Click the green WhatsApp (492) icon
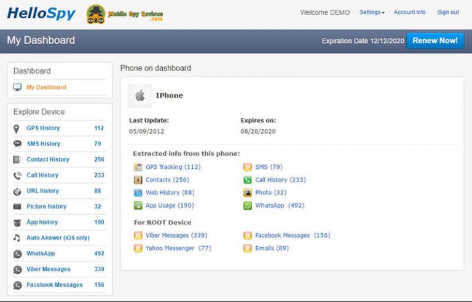 pos(248,206)
